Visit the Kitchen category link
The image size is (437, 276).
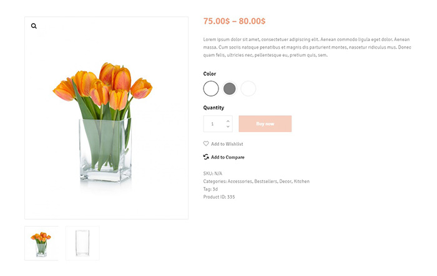(302, 181)
